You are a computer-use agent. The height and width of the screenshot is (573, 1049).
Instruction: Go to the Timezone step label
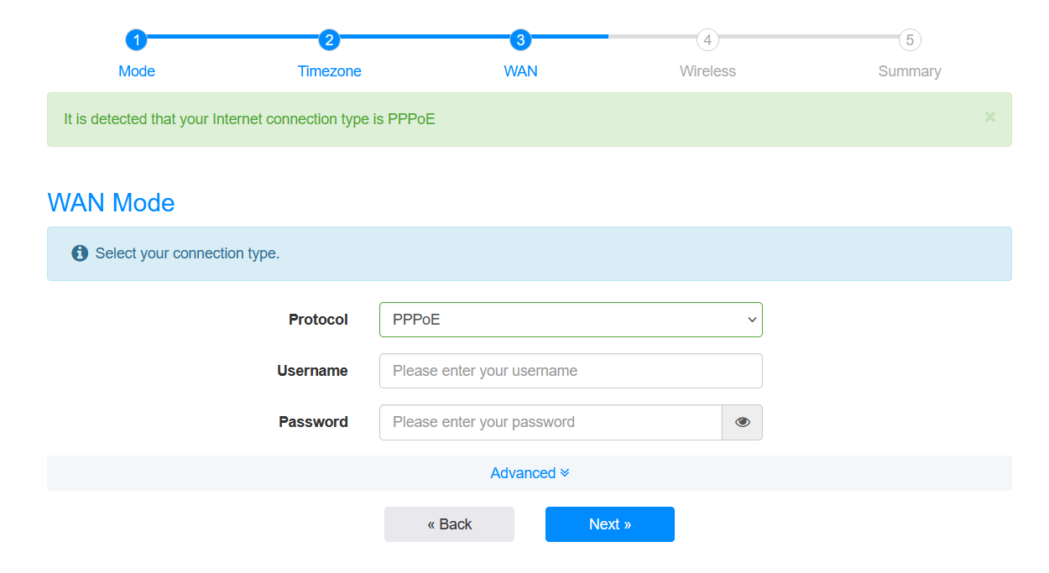[x=330, y=71]
